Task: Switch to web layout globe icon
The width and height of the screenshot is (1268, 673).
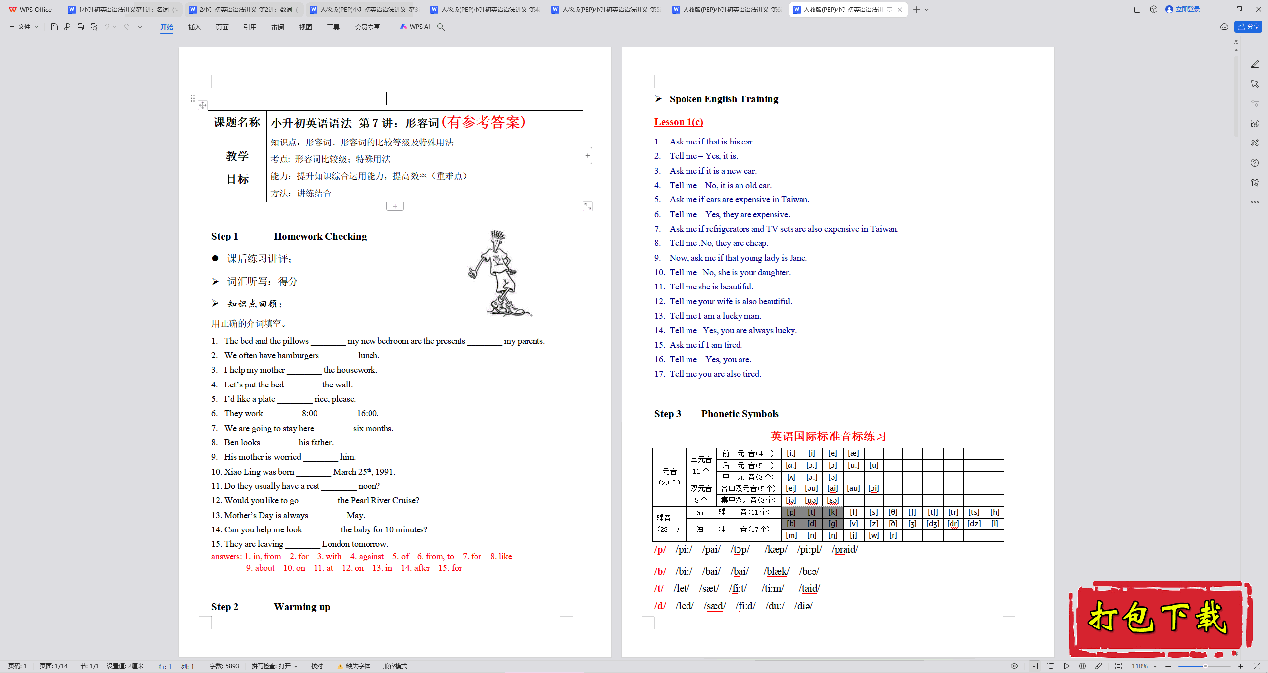Action: 1083,666
